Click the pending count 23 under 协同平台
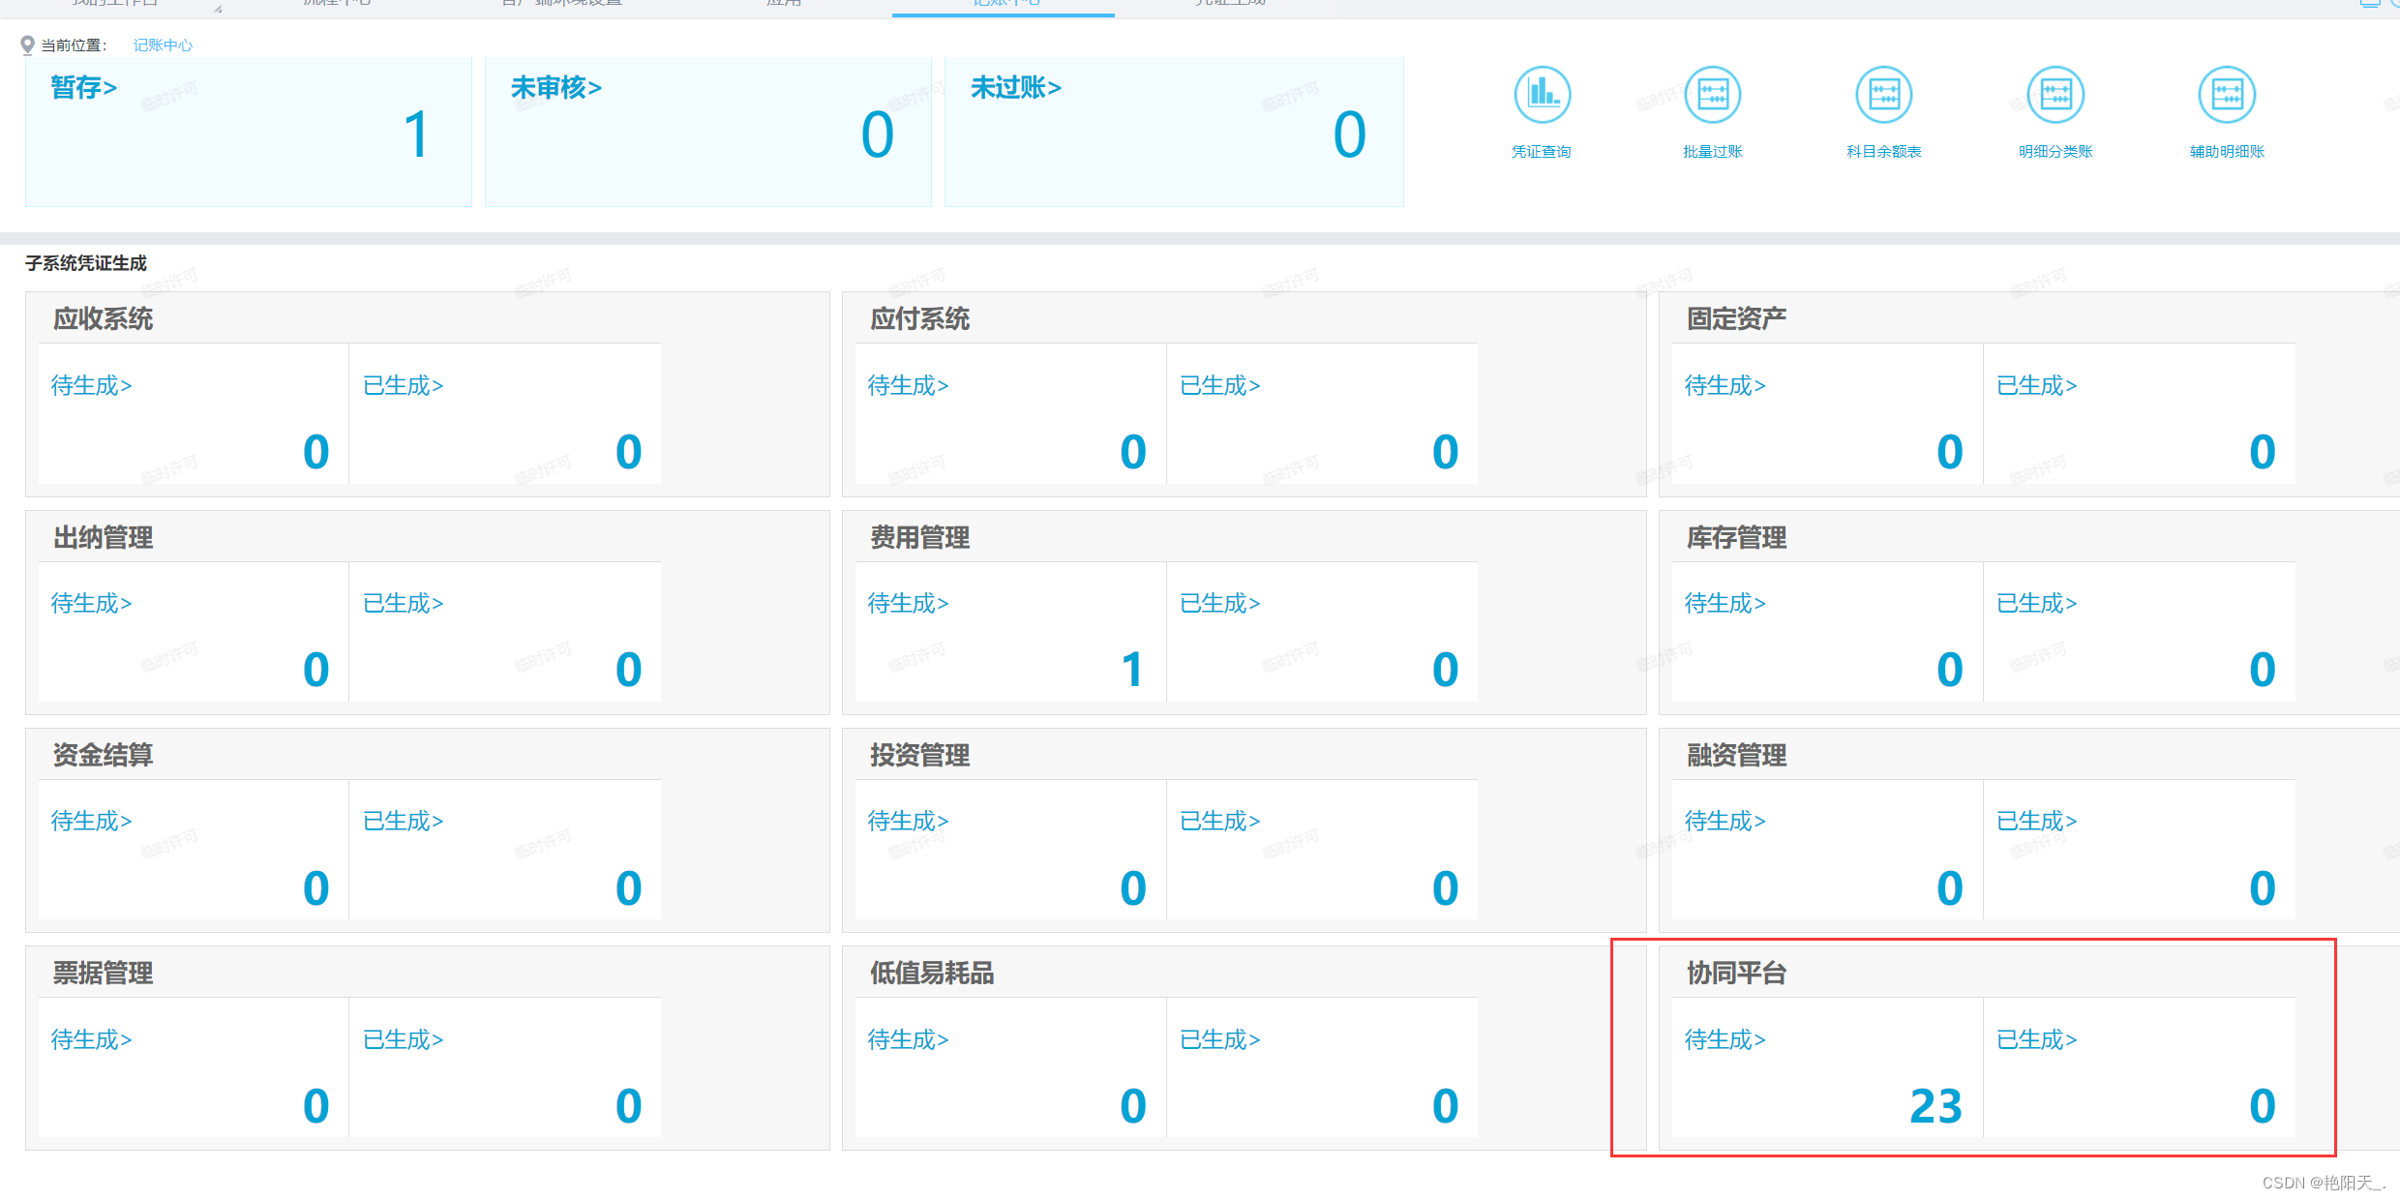 point(1935,1106)
